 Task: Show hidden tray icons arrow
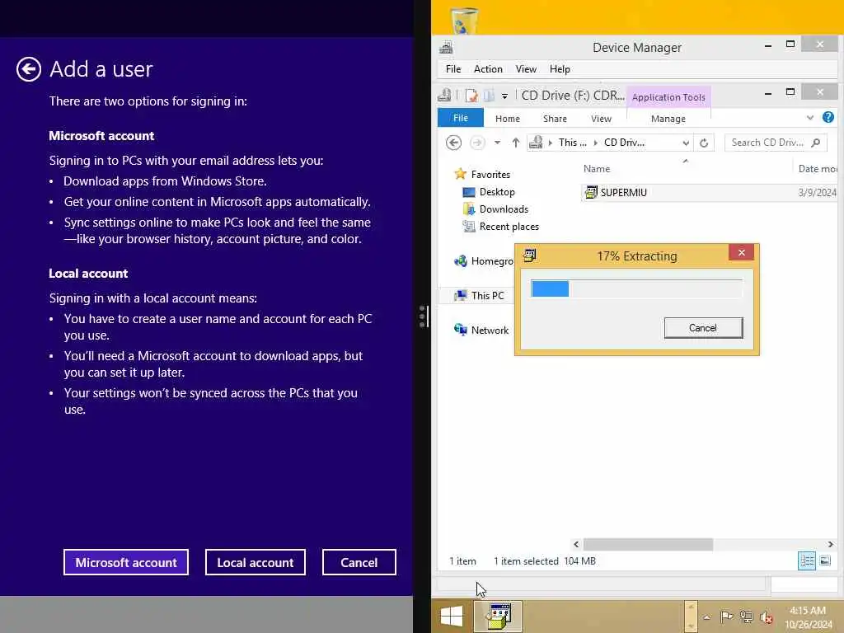pyautogui.click(x=706, y=617)
